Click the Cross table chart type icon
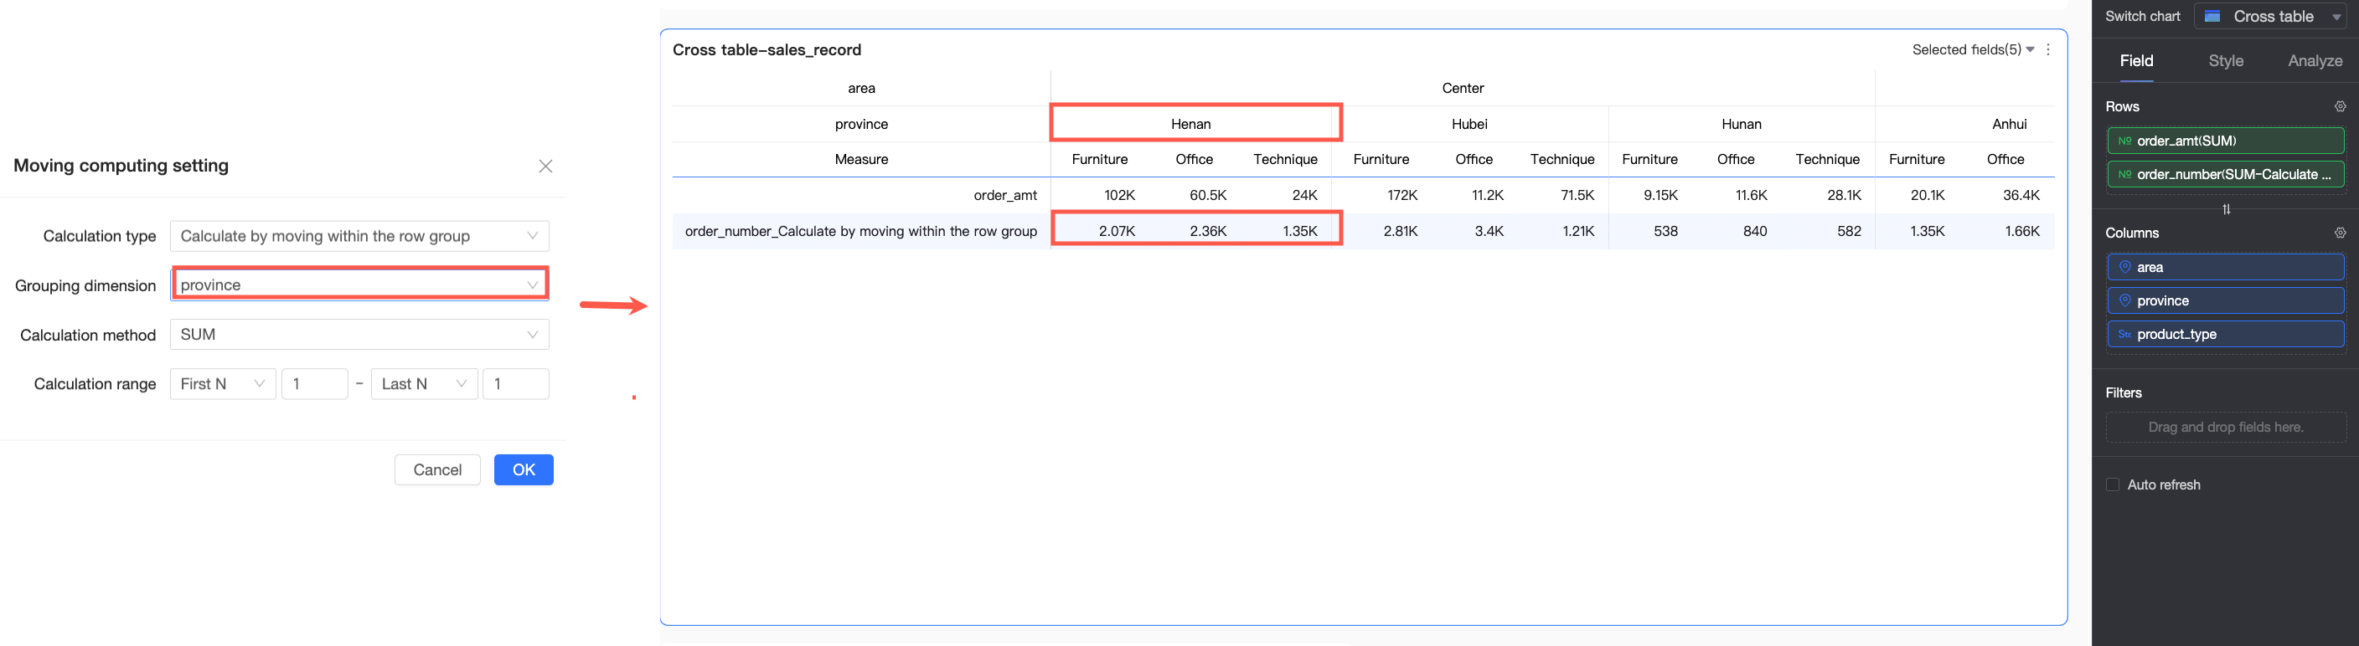2359x646 pixels. [x=2212, y=17]
